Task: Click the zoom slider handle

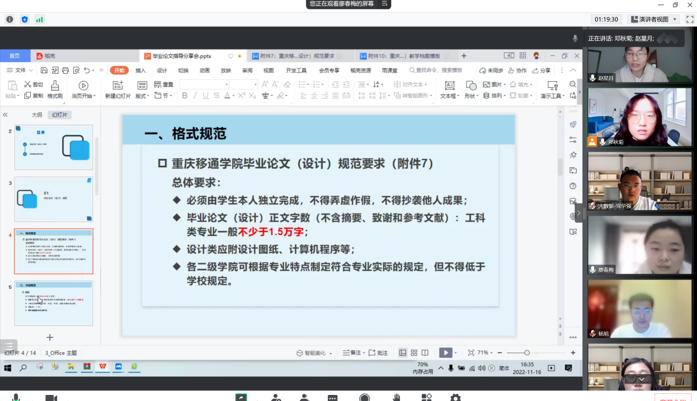Action: click(527, 353)
